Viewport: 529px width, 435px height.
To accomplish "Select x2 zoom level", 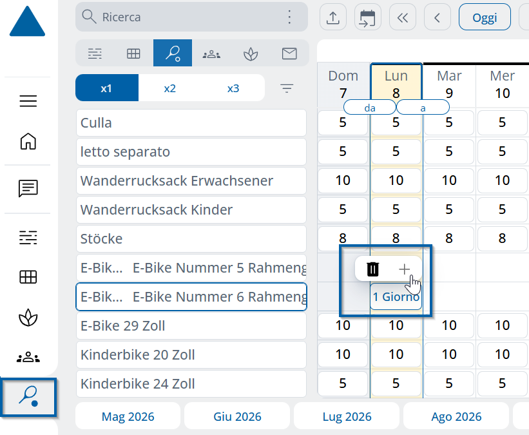I will [x=169, y=88].
